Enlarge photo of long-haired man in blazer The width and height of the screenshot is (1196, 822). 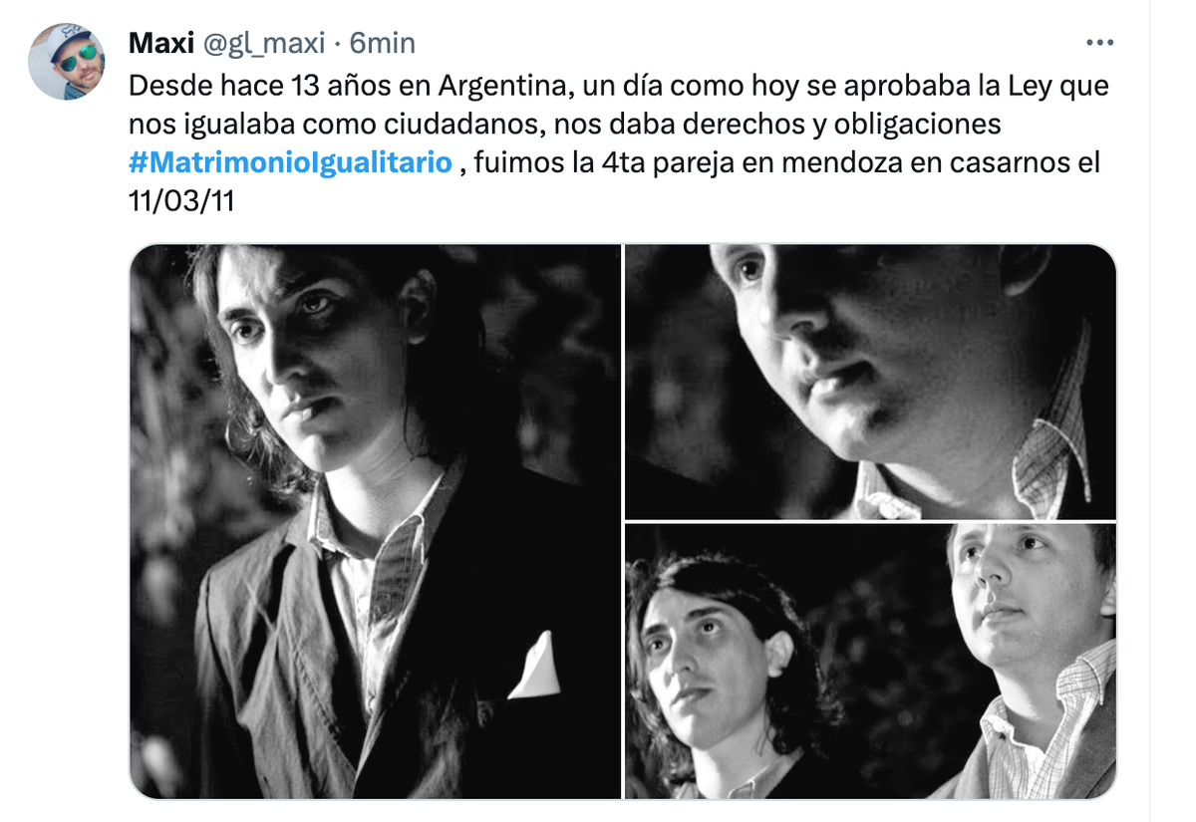(375, 521)
